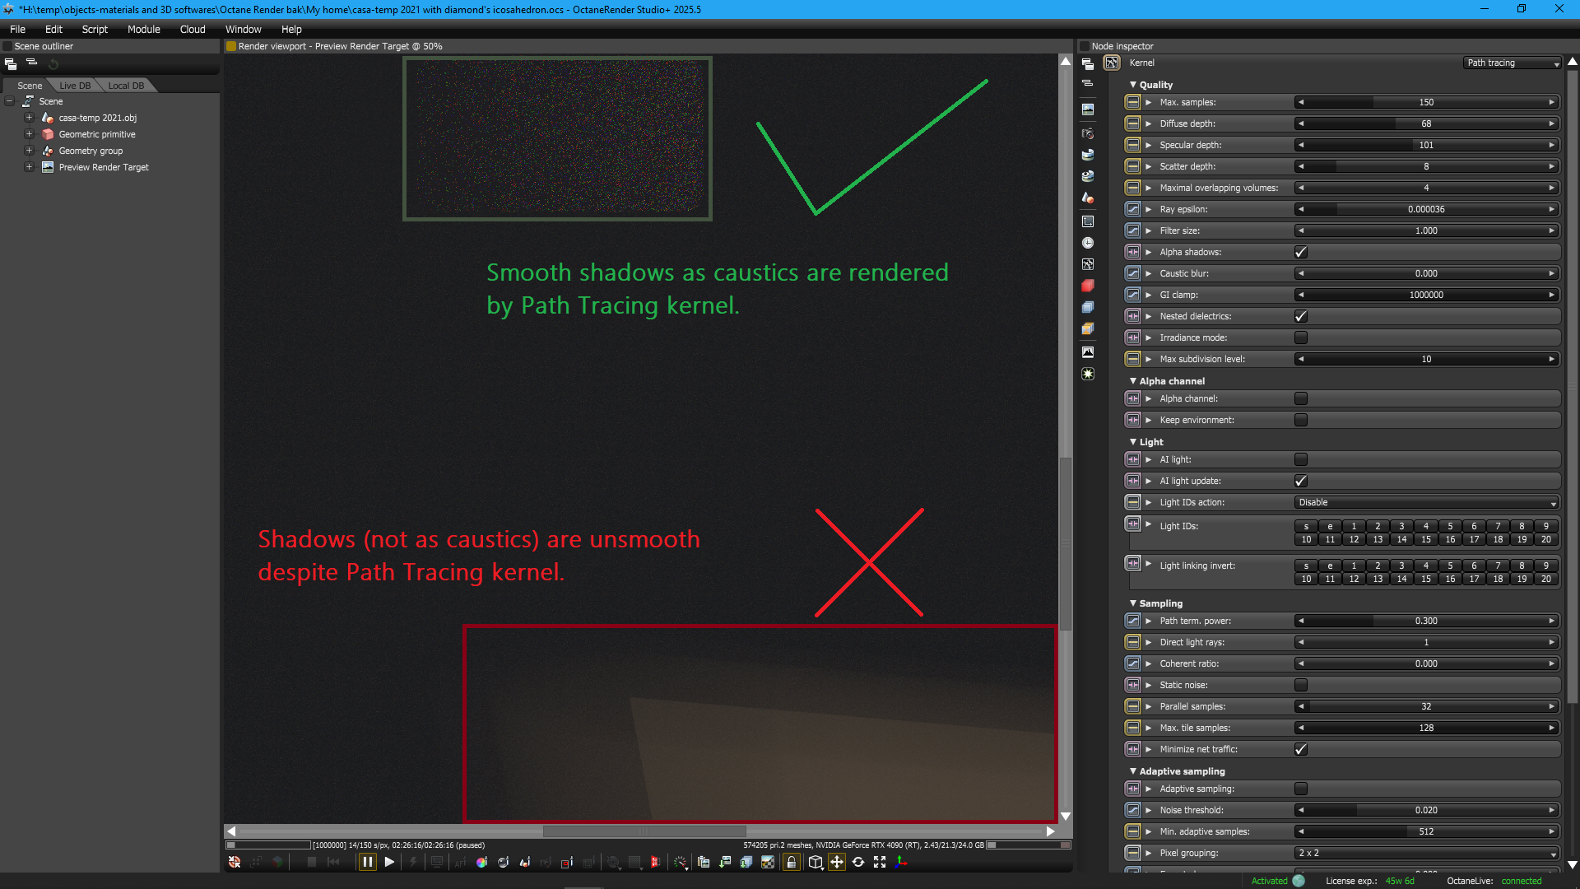Click the camera icon in node inspector sidebar
Screen dimensions: 1580x889
click(1088, 133)
